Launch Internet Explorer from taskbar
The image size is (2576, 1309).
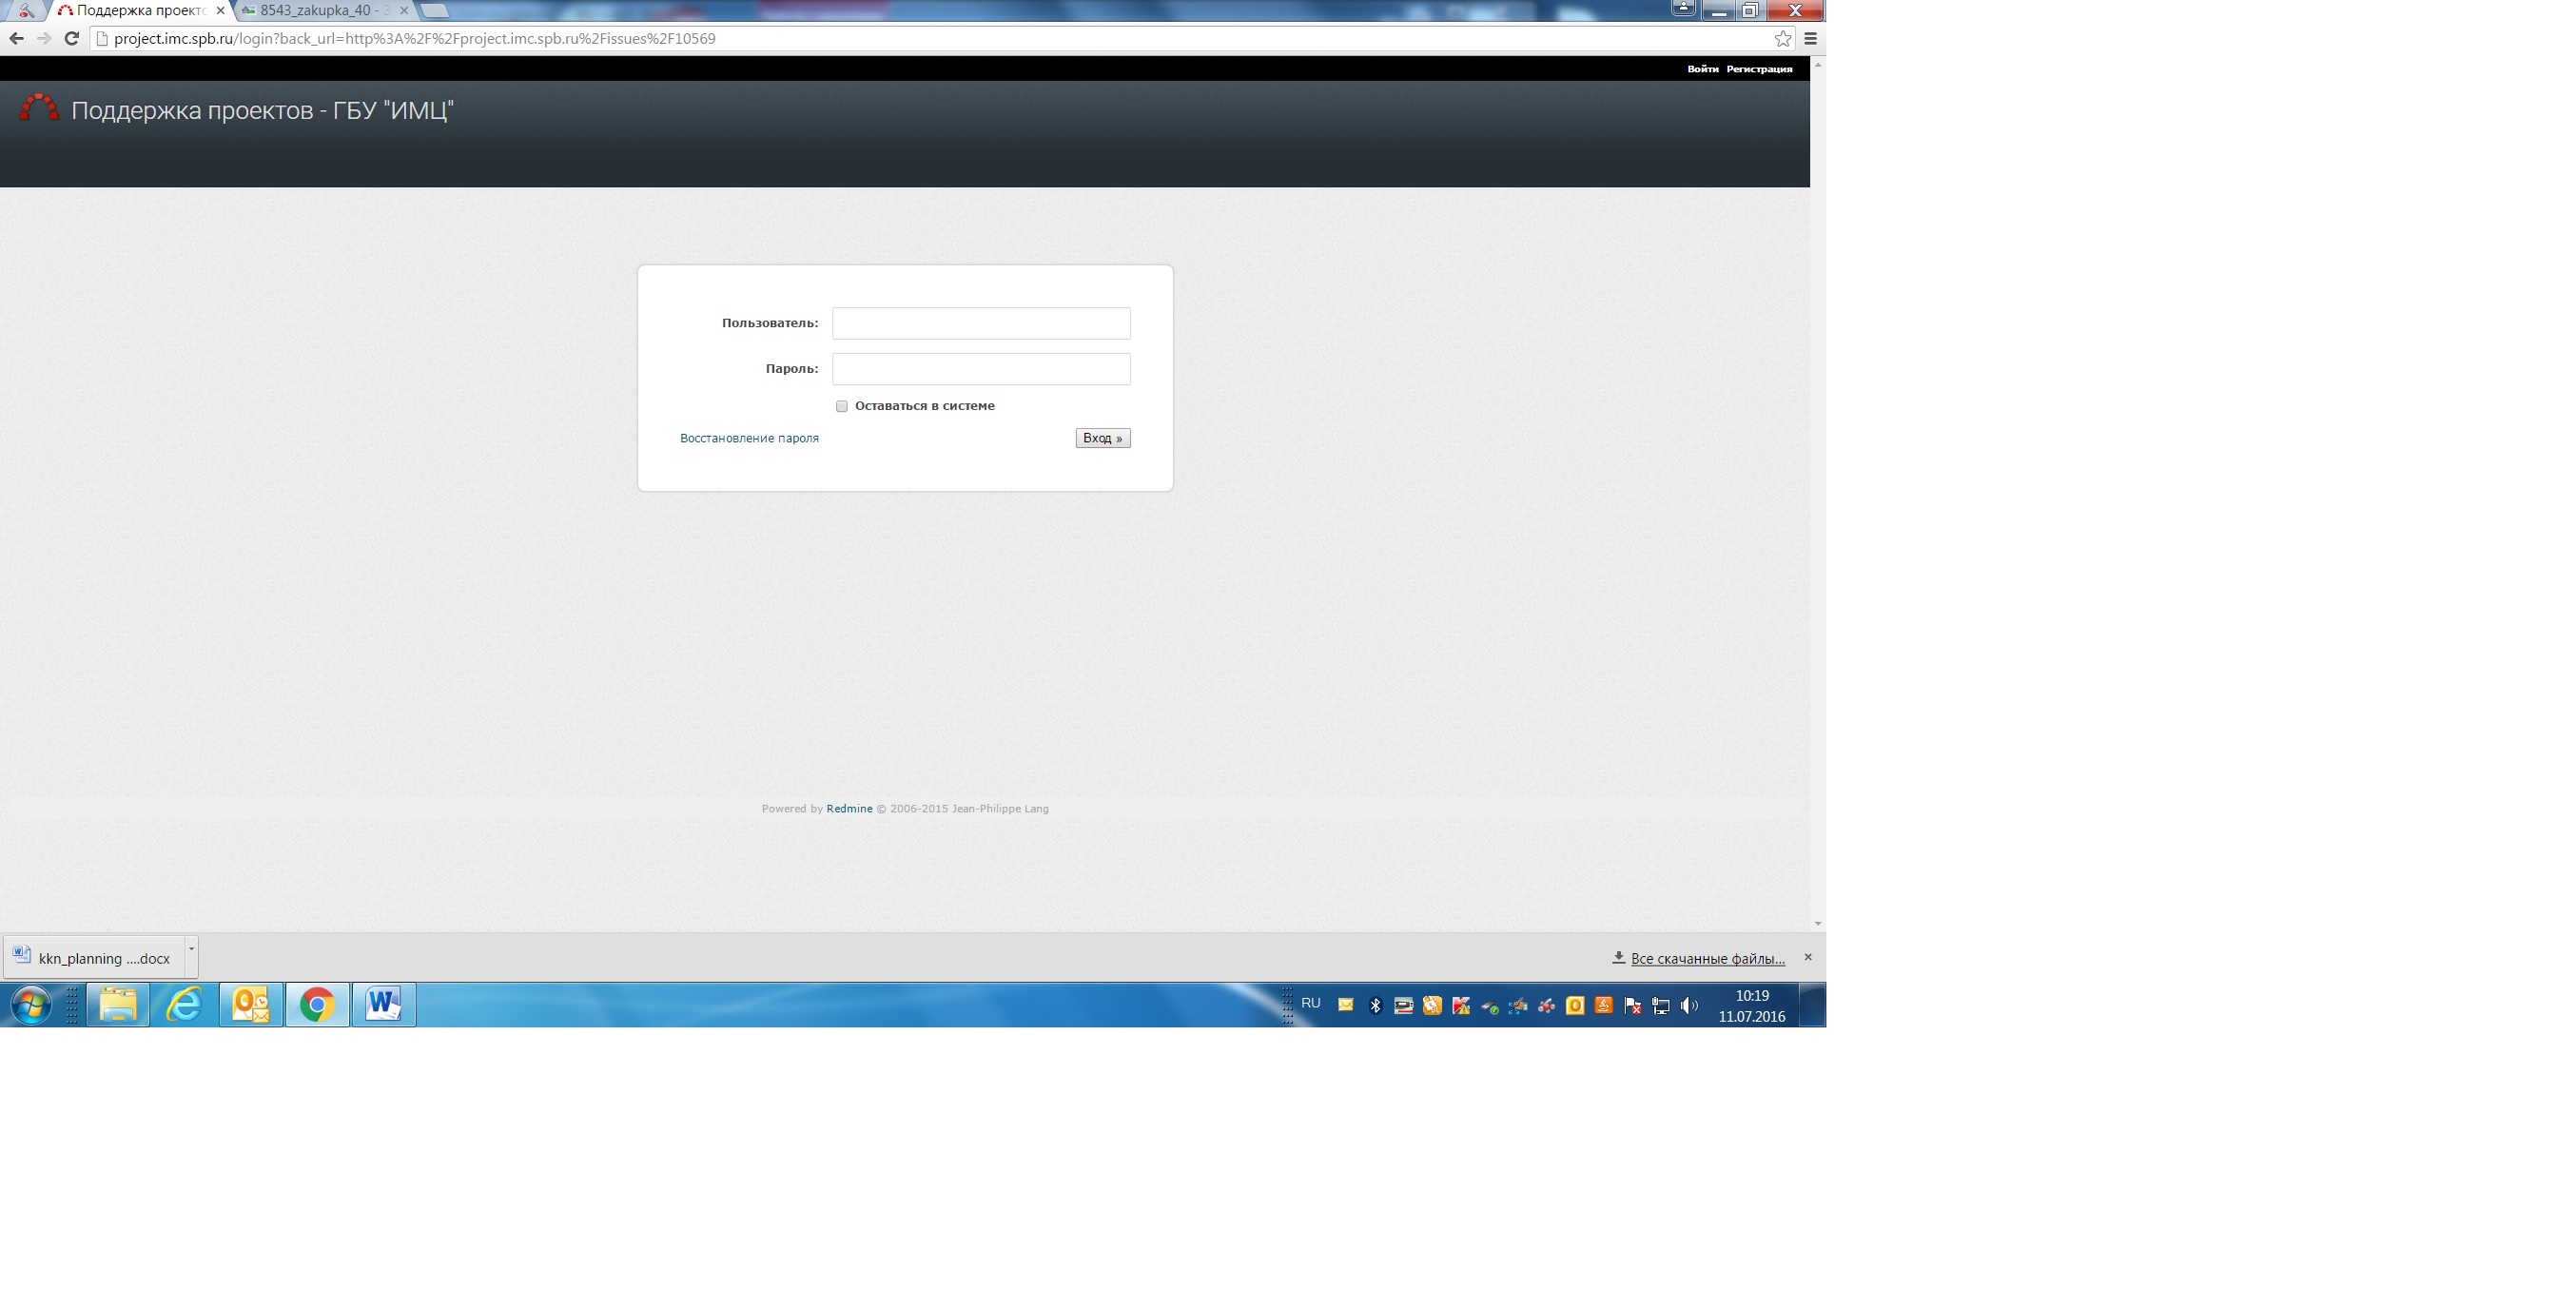(x=184, y=1004)
